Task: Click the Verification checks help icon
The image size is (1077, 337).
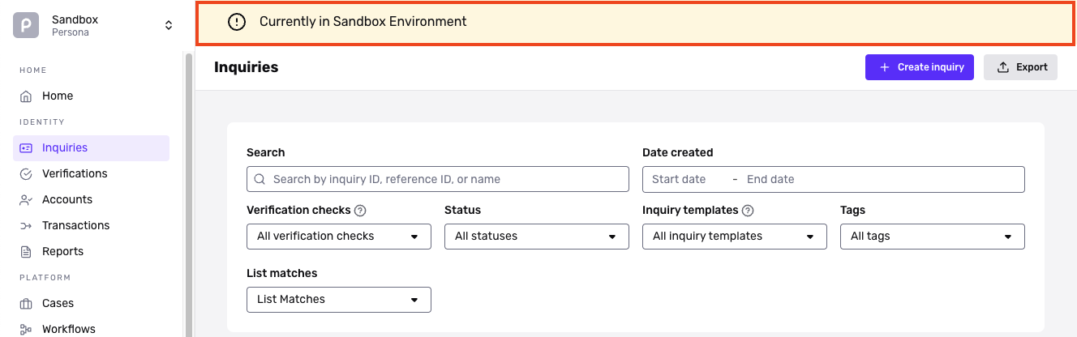Action: coord(361,211)
